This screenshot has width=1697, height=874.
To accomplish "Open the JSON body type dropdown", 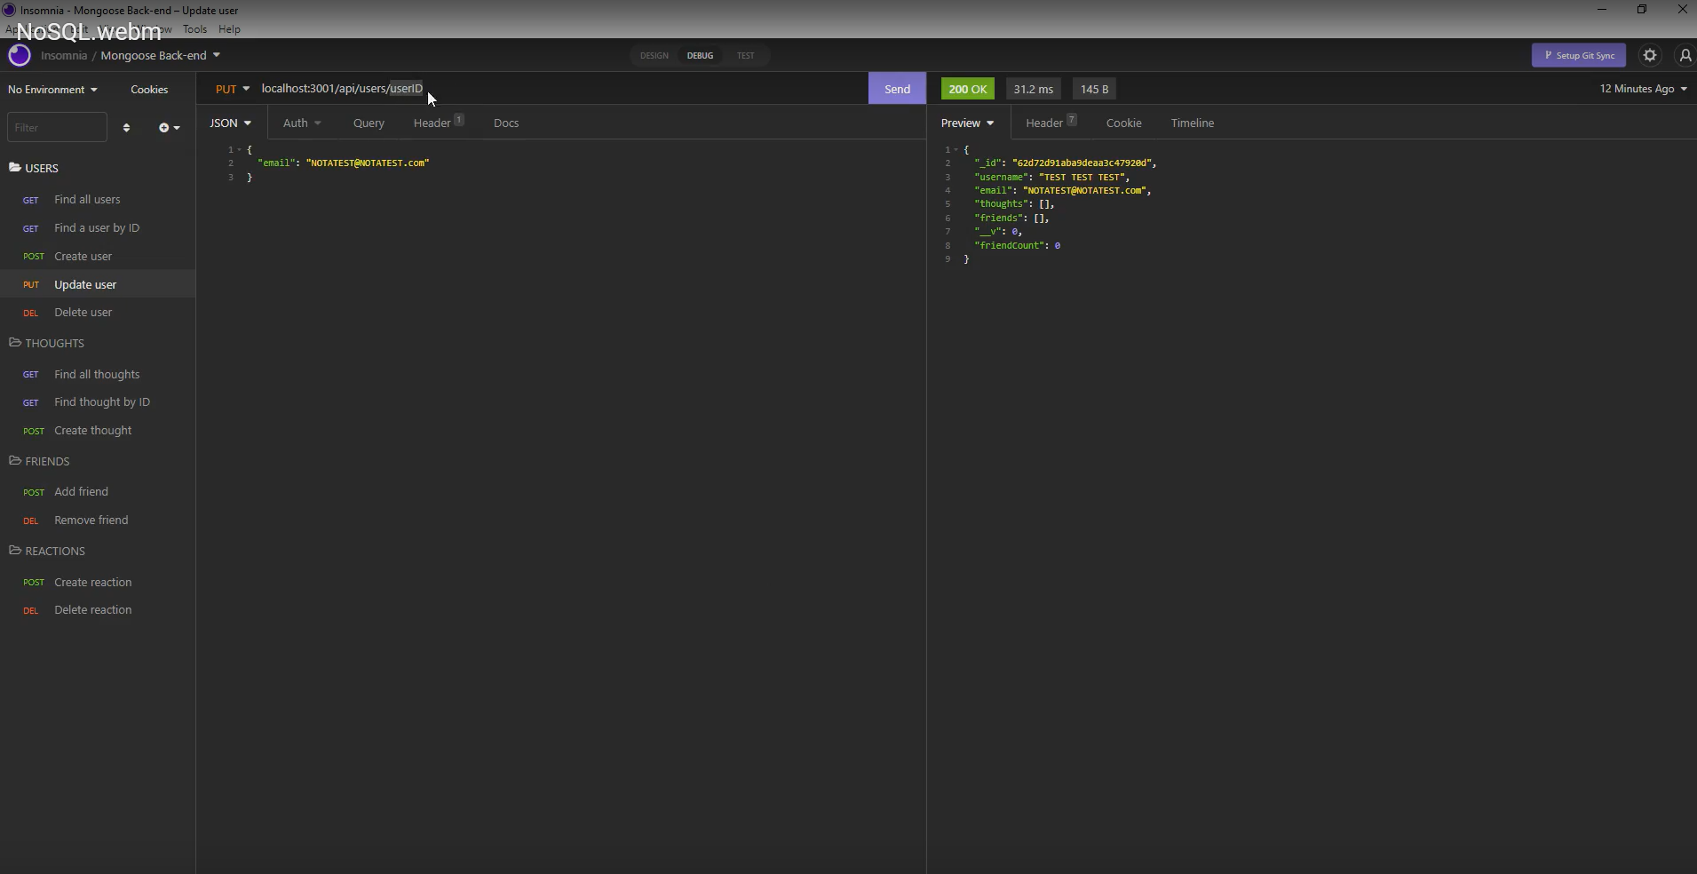I will (x=230, y=123).
